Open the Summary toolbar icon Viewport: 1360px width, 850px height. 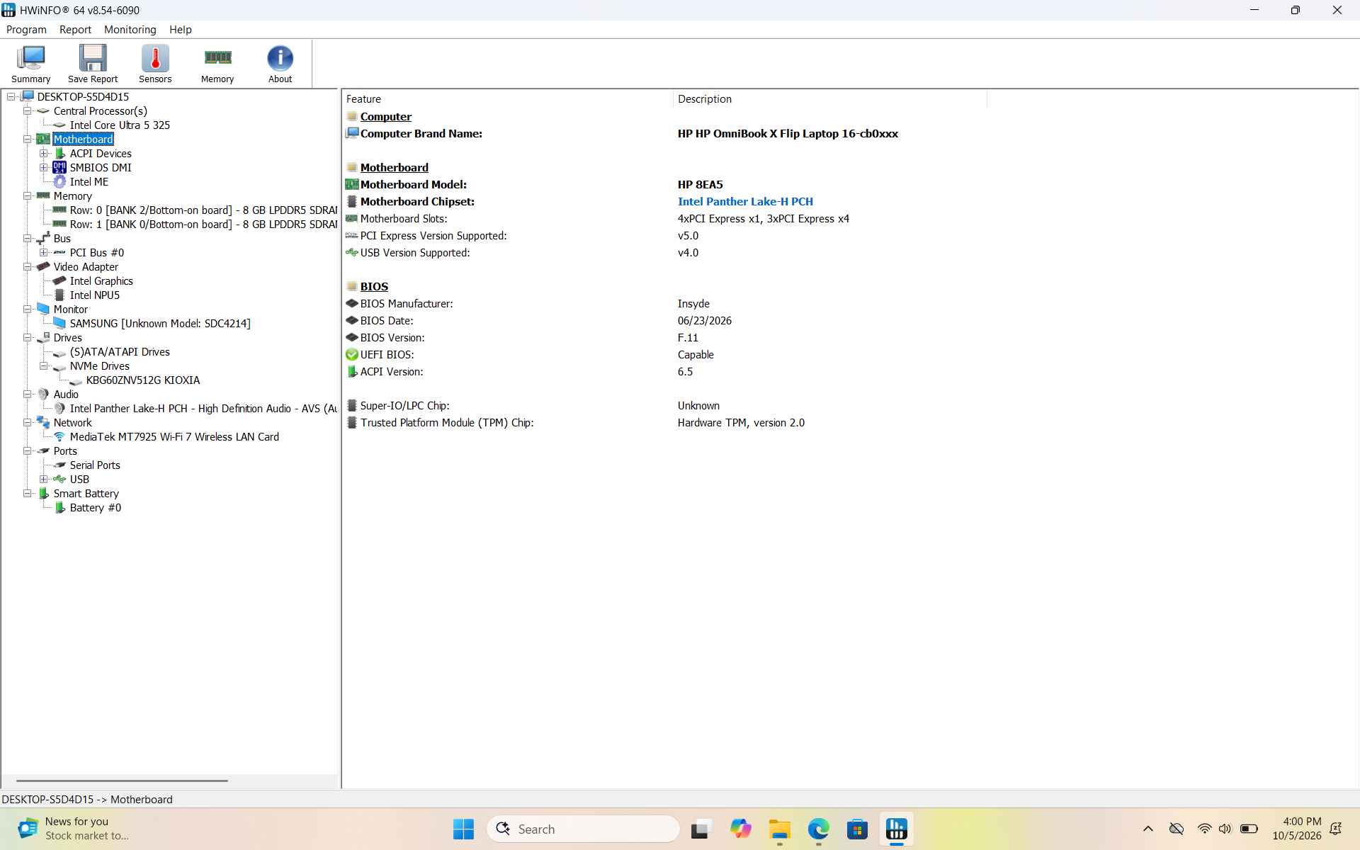coord(31,64)
